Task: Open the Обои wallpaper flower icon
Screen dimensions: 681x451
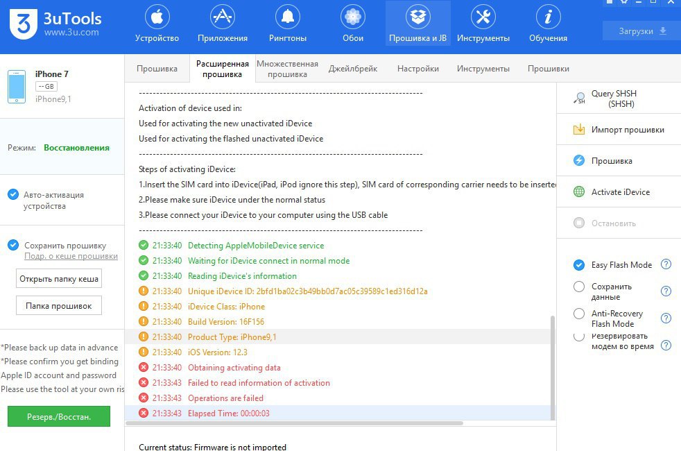Action: click(353, 17)
